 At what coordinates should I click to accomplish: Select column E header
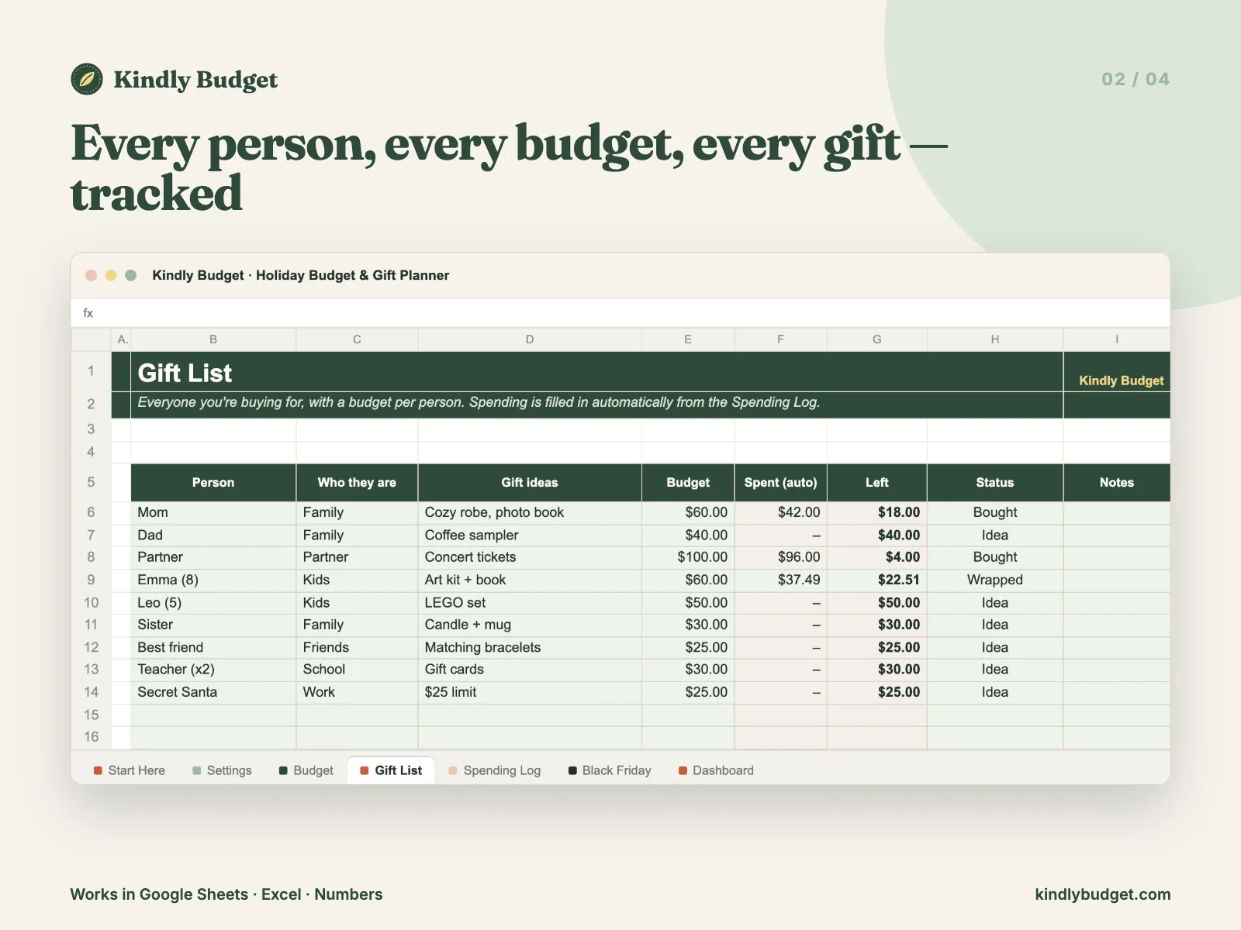click(x=688, y=339)
